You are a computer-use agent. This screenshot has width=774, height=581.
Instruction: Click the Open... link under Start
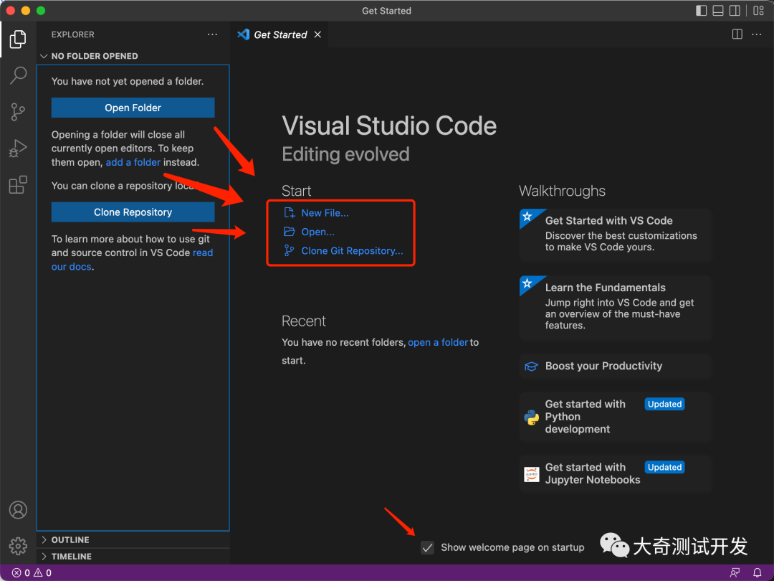coord(318,232)
